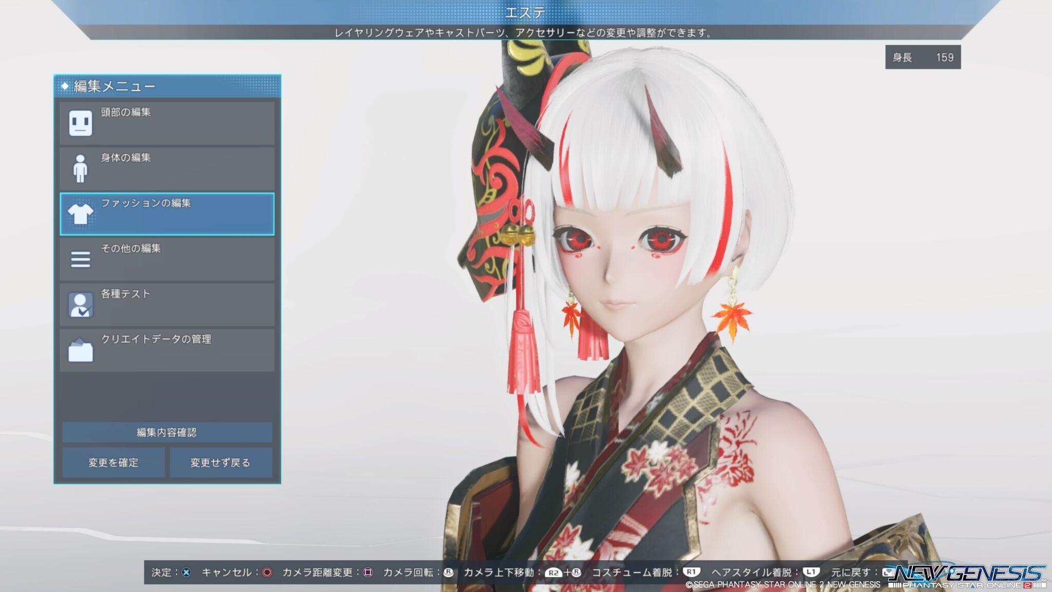Open the 各種テスト menu entry

167,305
